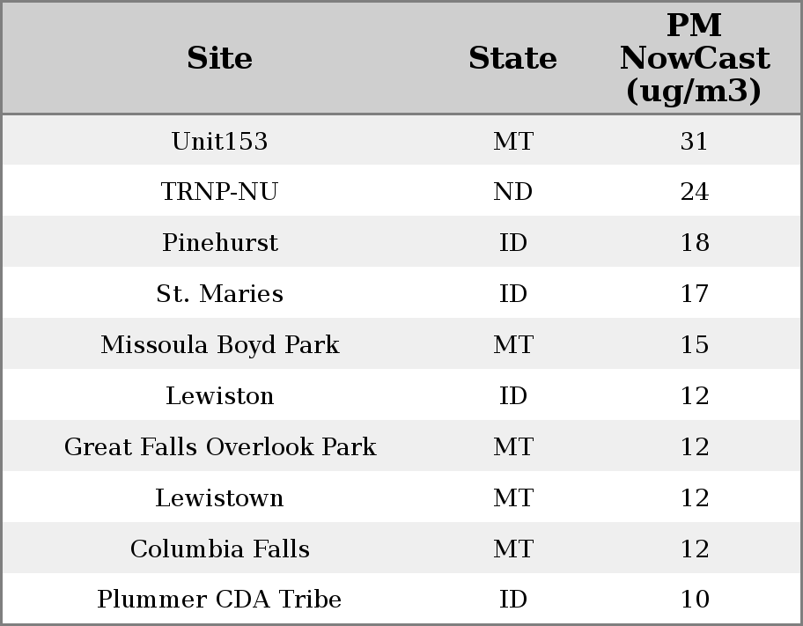803x626 pixels.
Task: Click the Site column header
Action: coord(219,58)
